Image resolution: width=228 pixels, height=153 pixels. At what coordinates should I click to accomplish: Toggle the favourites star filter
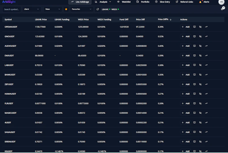tap(66, 9)
